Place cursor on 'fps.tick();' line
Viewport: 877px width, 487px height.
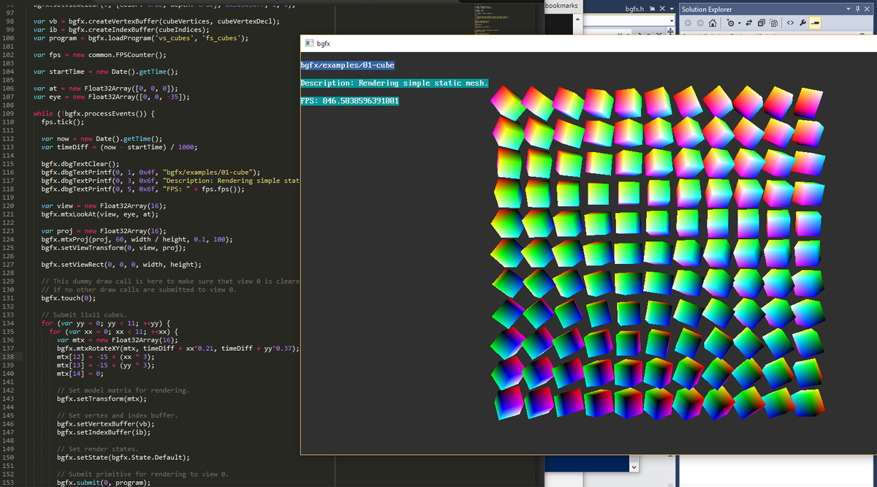point(61,122)
